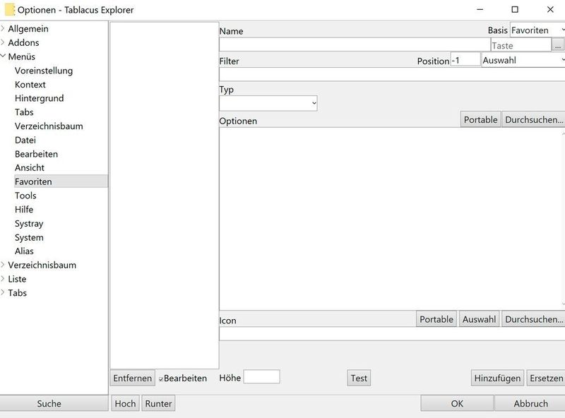Image resolution: width=565 pixels, height=418 pixels.
Task: Select Tools under Menüs
Action: tap(25, 196)
